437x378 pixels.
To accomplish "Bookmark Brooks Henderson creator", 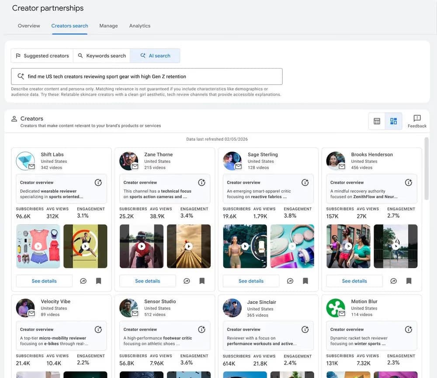I will tap(409, 281).
